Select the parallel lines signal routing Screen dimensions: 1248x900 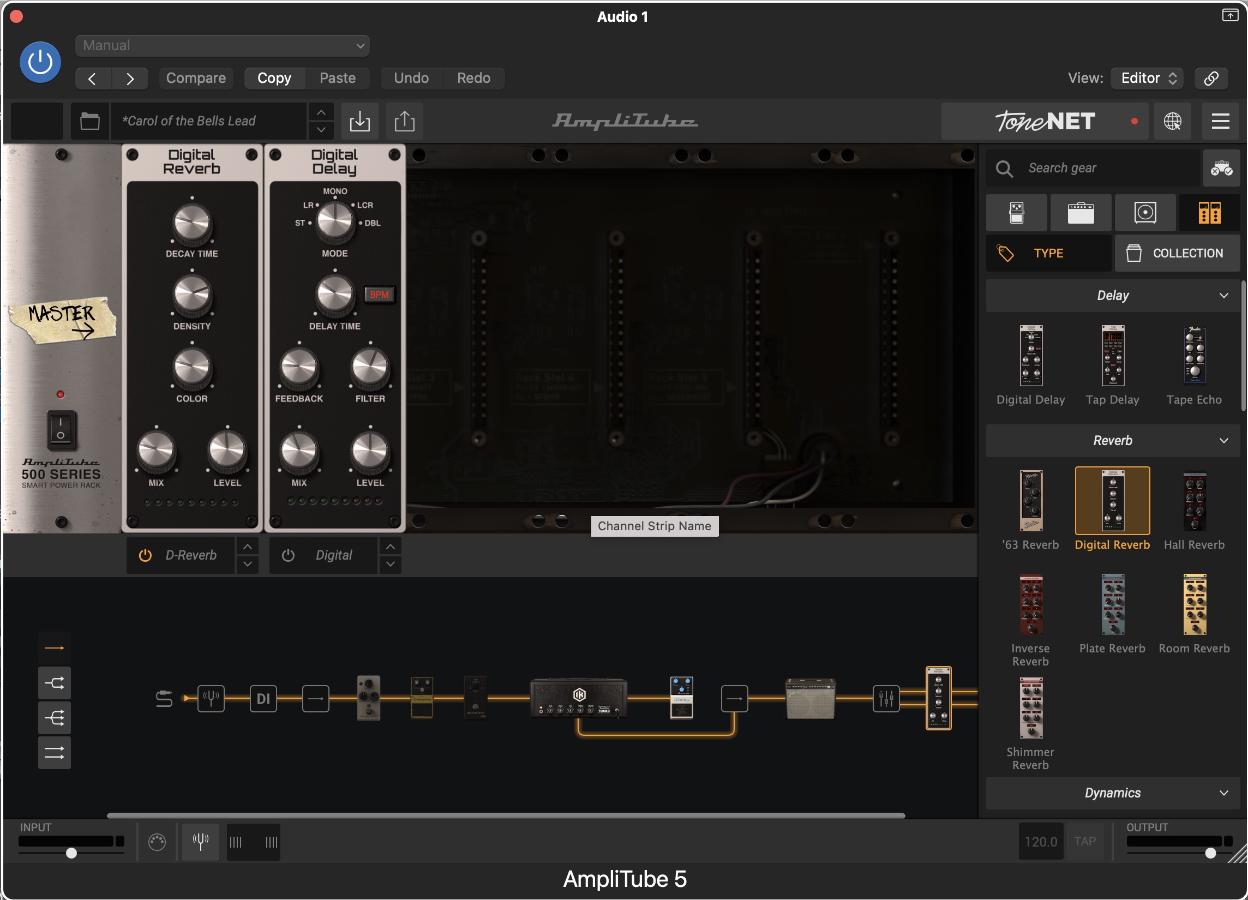[x=55, y=753]
